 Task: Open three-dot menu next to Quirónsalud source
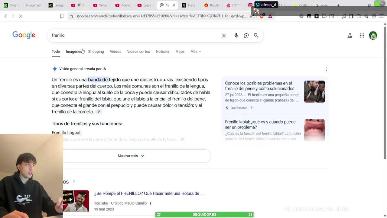(252, 108)
